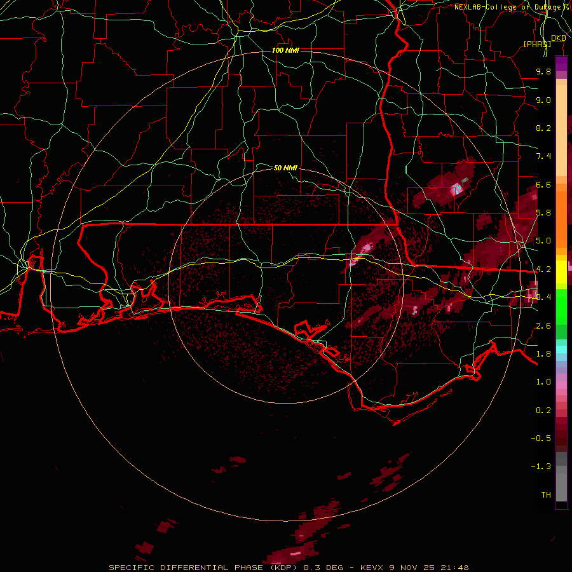
Task: Click the 4.2 scale label
Action: coord(543,269)
